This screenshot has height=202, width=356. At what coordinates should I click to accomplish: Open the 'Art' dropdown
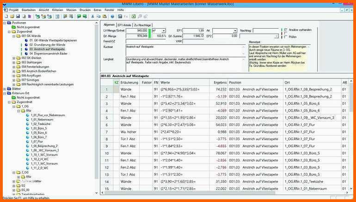(x=235, y=30)
